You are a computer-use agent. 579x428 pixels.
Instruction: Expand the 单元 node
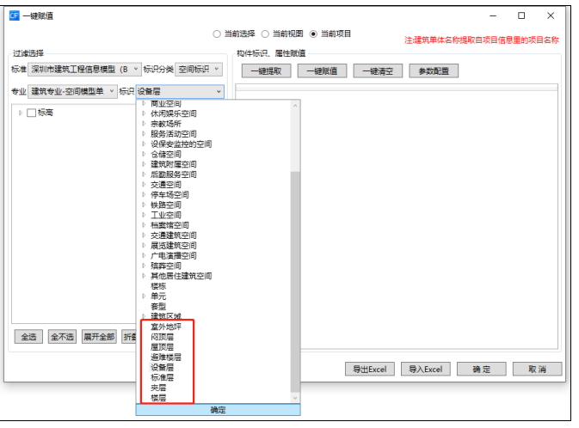(x=144, y=297)
